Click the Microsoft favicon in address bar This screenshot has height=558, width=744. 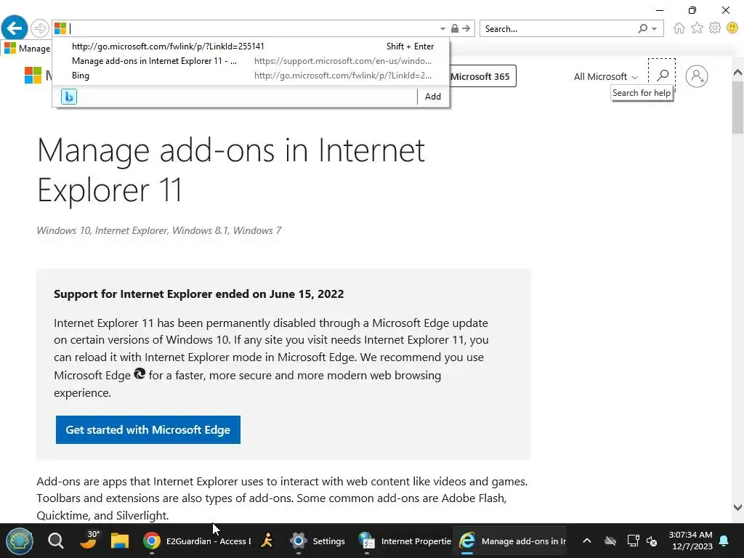(60, 28)
